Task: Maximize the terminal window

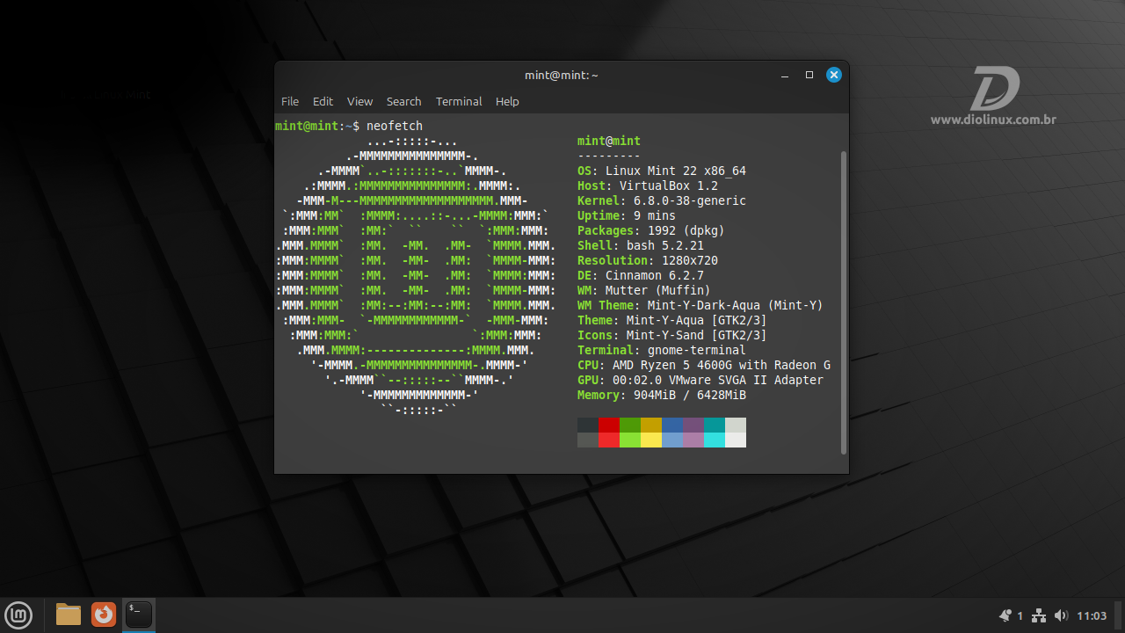Action: click(x=809, y=75)
